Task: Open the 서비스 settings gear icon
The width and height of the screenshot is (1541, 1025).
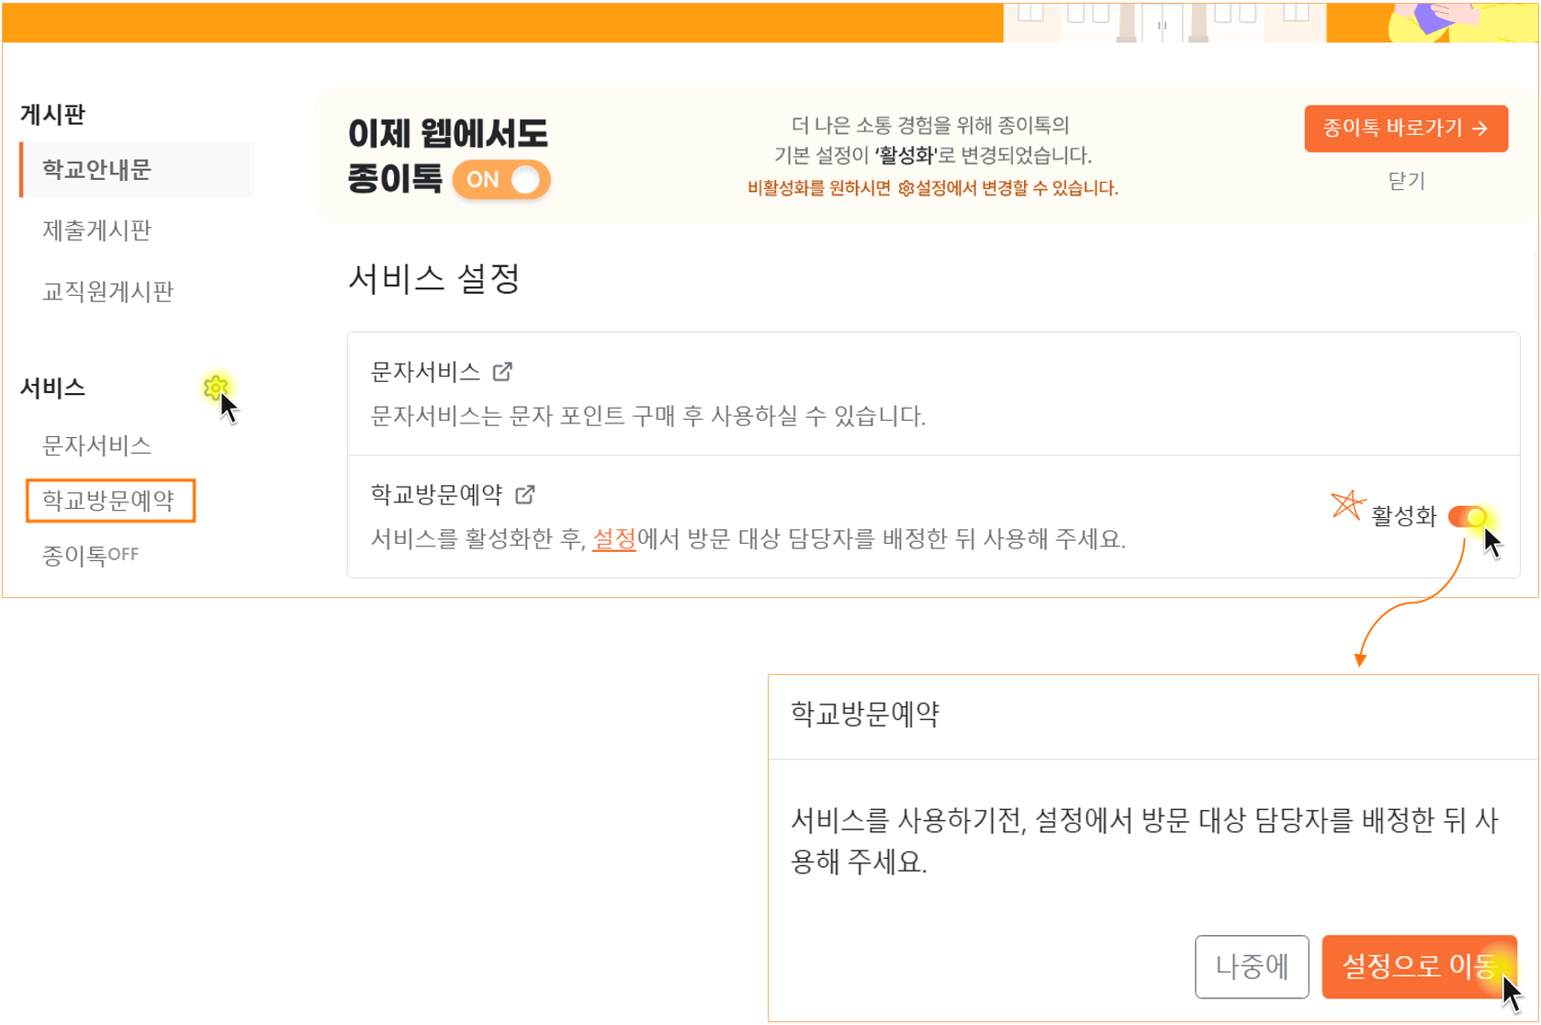Action: tap(216, 389)
